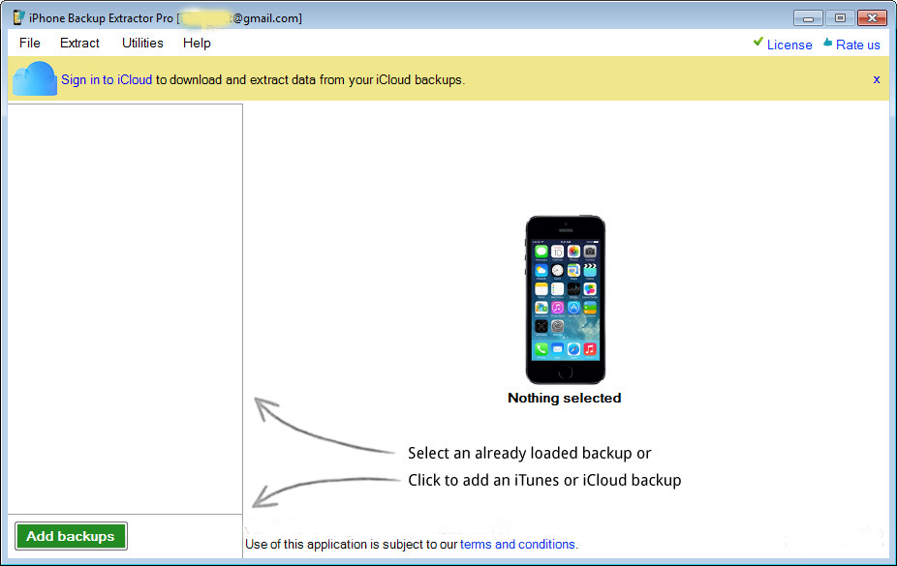The image size is (897, 566).
Task: Dismiss the iCloud banner with the x
Action: coord(877,79)
